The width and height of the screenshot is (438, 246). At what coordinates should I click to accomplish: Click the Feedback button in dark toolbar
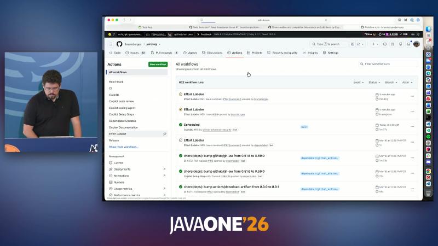pos(204,34)
